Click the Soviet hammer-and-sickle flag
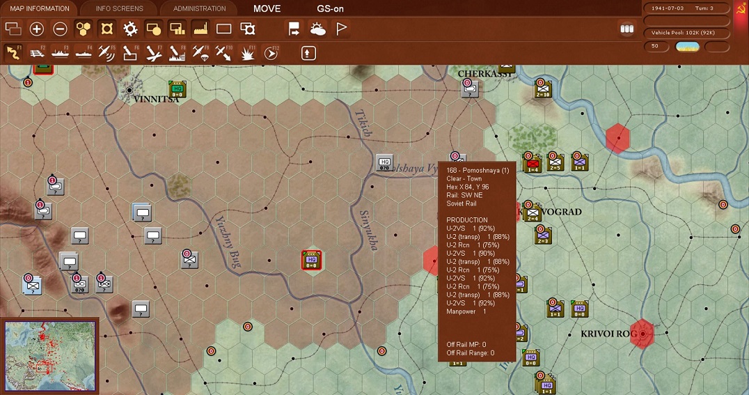Screen dimensions: 749x395 [741, 8]
